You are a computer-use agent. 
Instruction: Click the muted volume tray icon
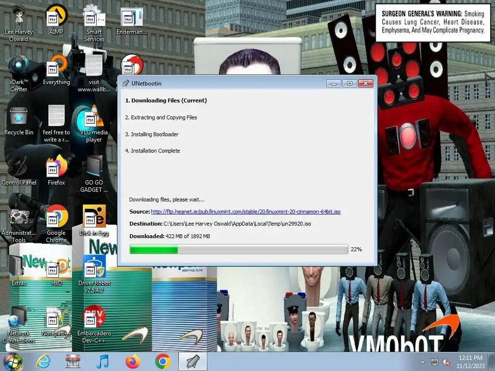(446, 362)
